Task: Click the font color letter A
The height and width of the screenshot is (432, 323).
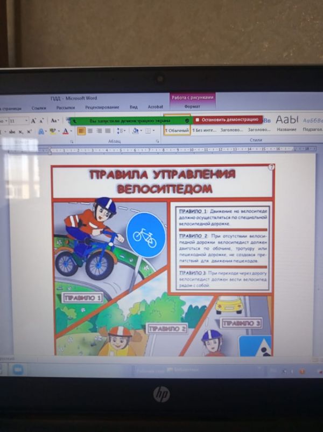Action: 65,131
